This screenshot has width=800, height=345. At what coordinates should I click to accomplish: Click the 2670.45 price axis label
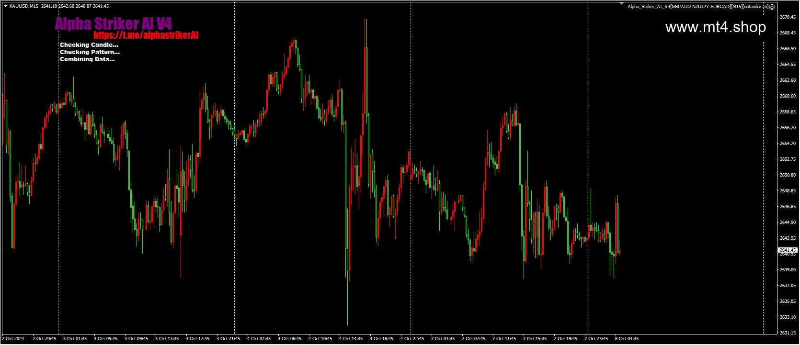788,17
